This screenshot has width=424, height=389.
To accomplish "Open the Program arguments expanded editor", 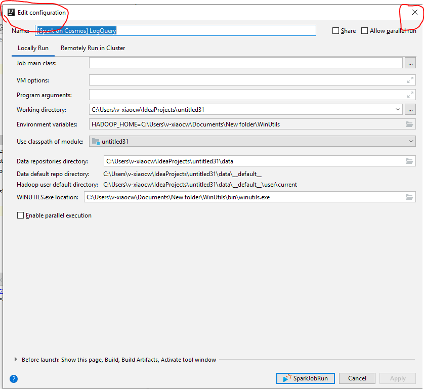I will coord(411,95).
